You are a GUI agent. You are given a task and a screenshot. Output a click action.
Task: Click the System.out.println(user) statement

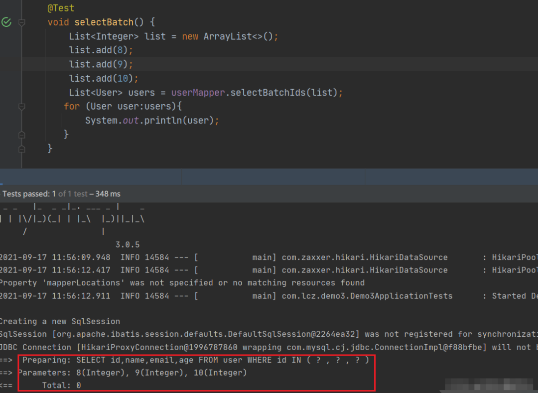152,121
